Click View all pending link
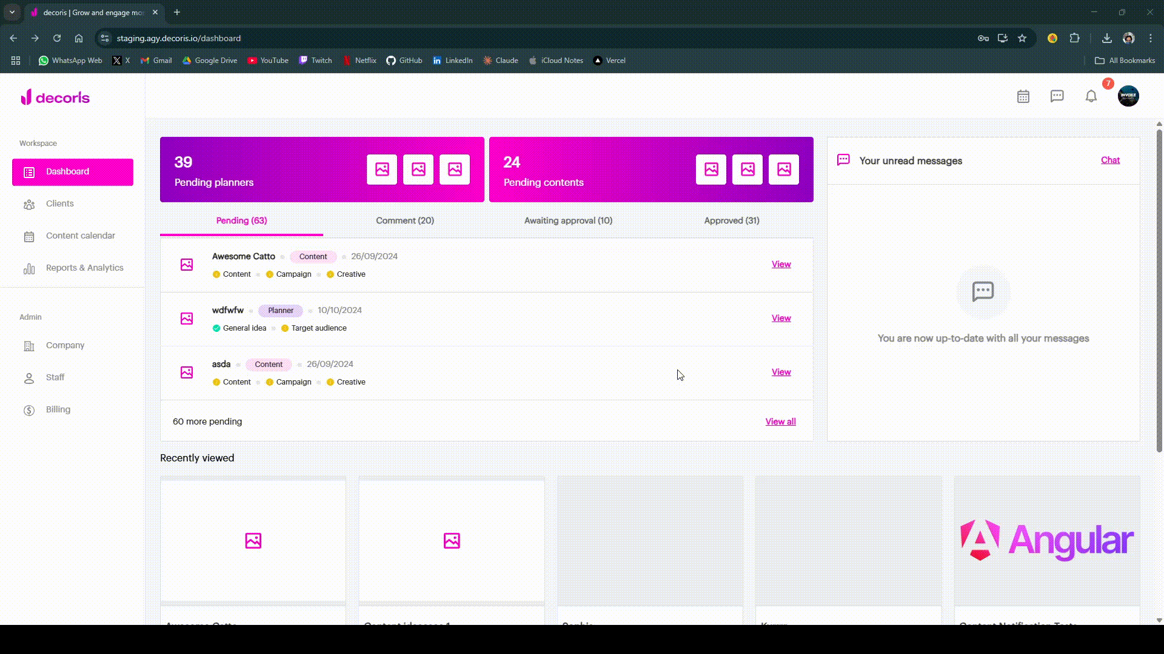The width and height of the screenshot is (1164, 654). 780,422
